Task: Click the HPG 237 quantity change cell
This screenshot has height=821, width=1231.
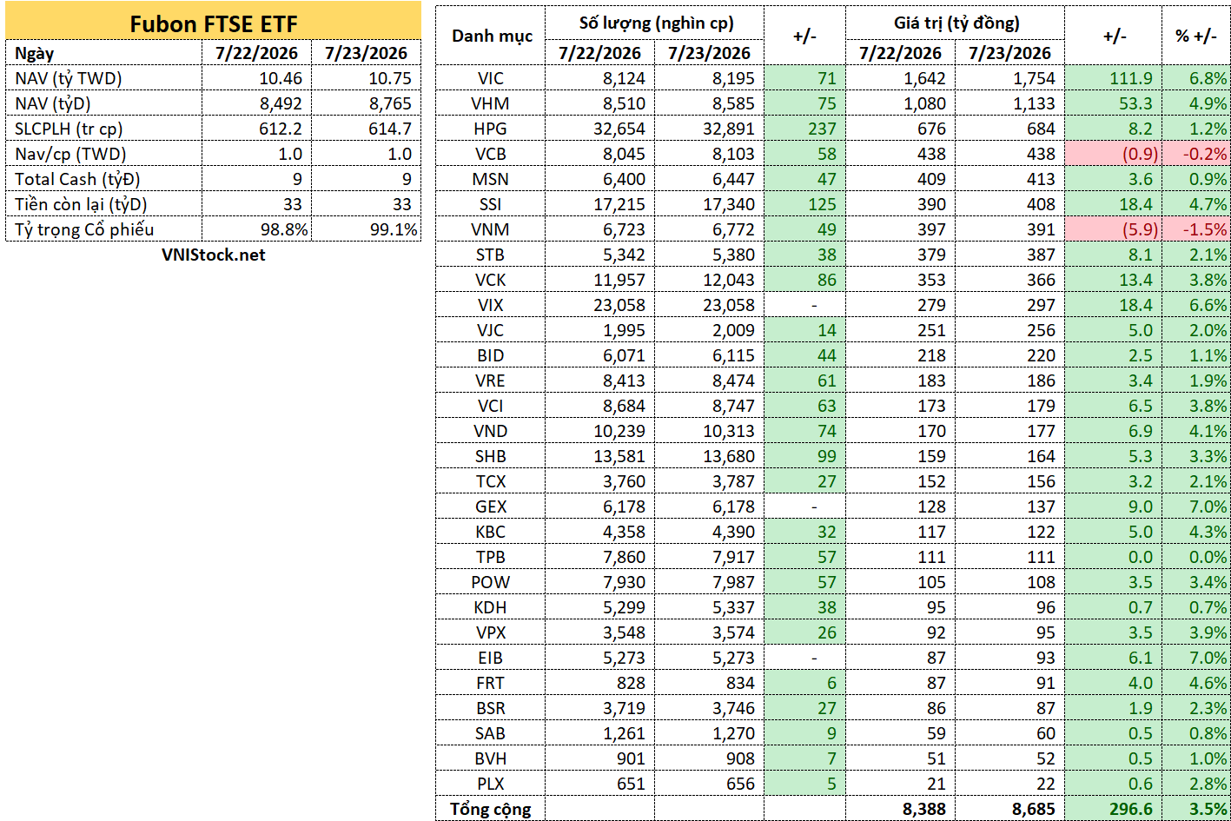Action: pos(804,129)
